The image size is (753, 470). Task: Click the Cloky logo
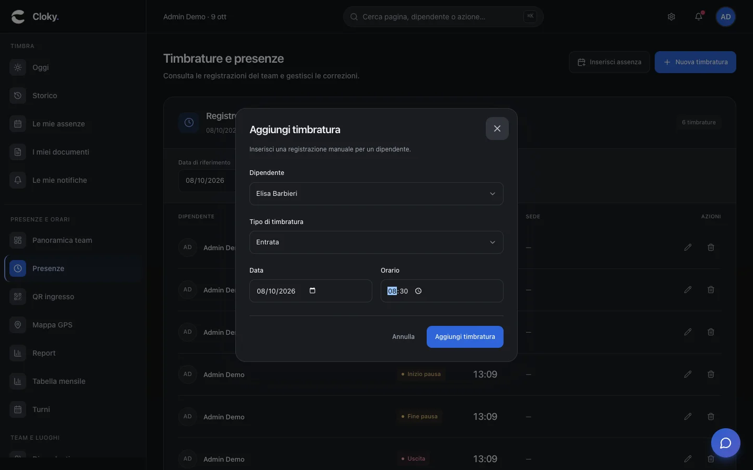[x=35, y=17]
